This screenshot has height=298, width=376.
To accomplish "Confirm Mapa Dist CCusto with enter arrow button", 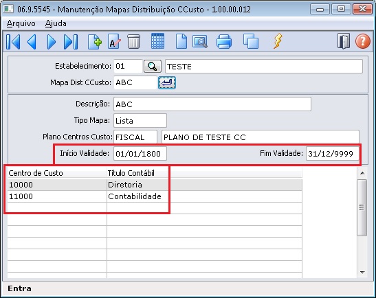I will 167,82.
